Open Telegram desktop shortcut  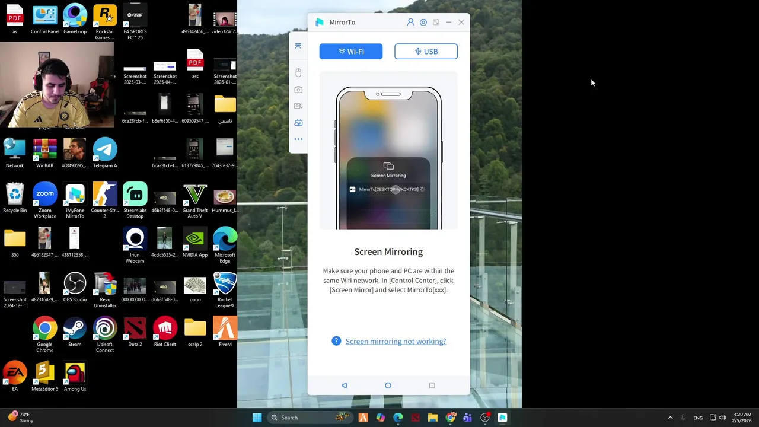click(x=105, y=154)
